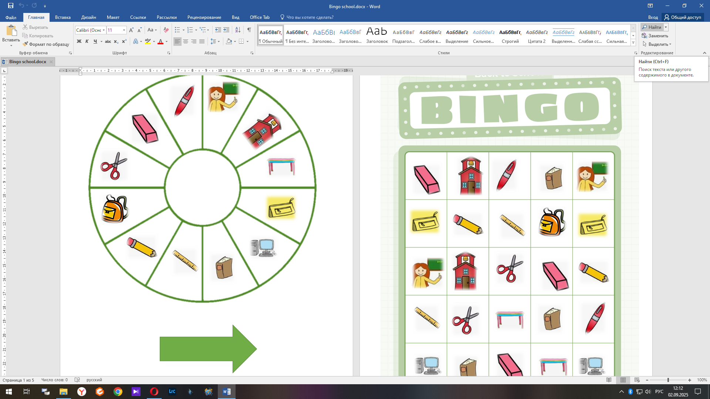Expand the line spacing dropdown
The width and height of the screenshot is (710, 399).
219,41
